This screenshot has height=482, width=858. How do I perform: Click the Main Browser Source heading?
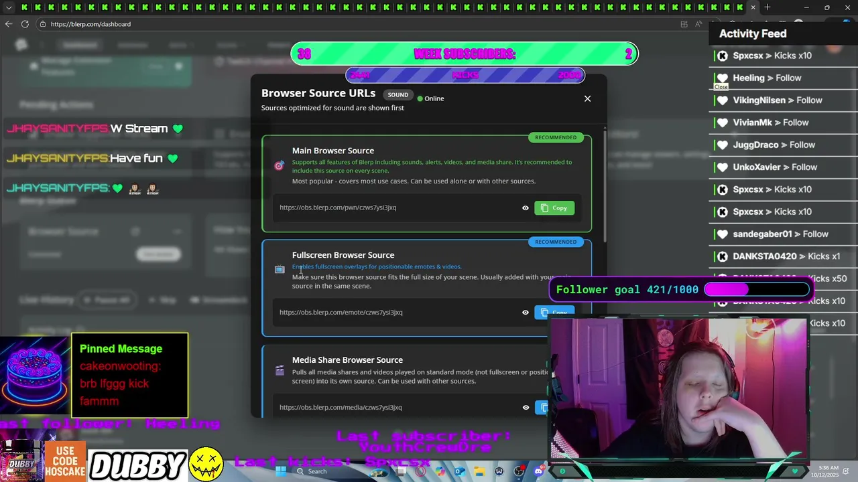tap(333, 151)
